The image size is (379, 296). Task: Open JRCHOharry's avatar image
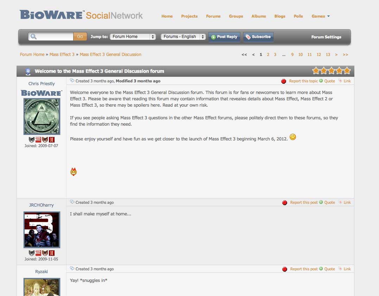pyautogui.click(x=42, y=230)
